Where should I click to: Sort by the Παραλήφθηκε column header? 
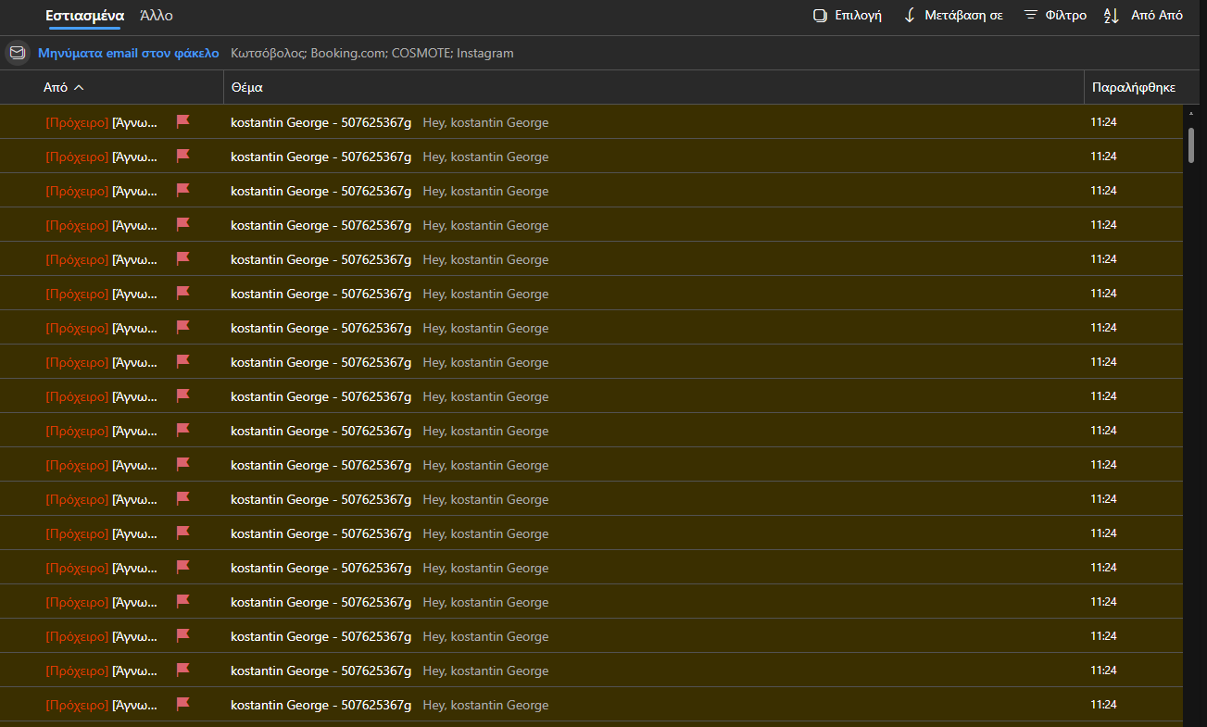click(1134, 88)
